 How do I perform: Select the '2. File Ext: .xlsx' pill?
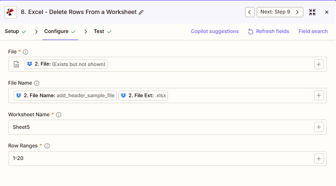tap(143, 95)
